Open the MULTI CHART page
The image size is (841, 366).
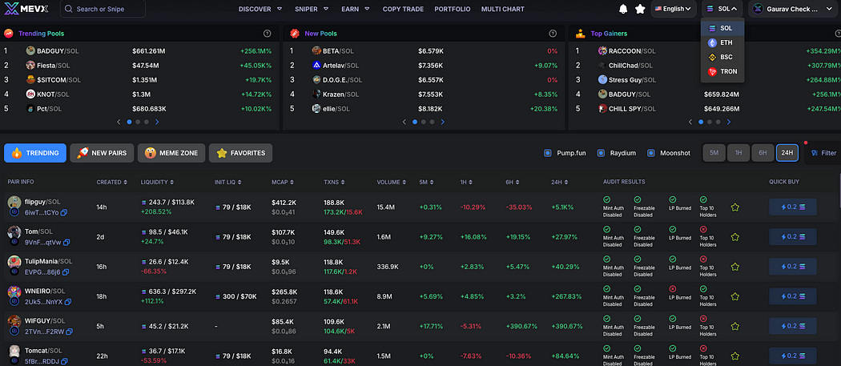[x=502, y=9]
